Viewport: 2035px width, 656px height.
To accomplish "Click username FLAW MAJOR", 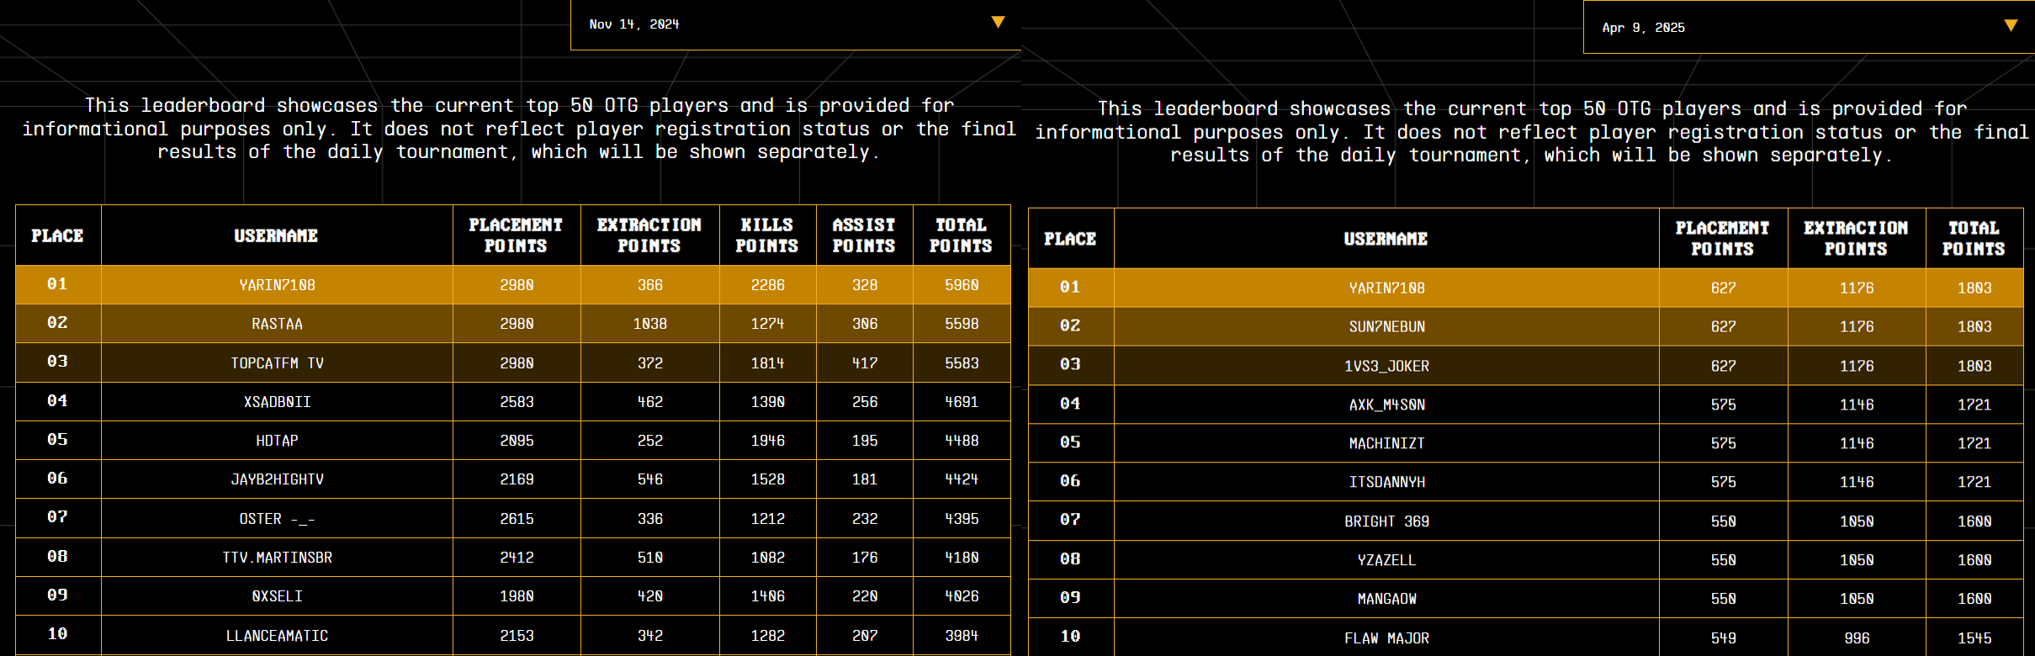I will coord(1386,638).
